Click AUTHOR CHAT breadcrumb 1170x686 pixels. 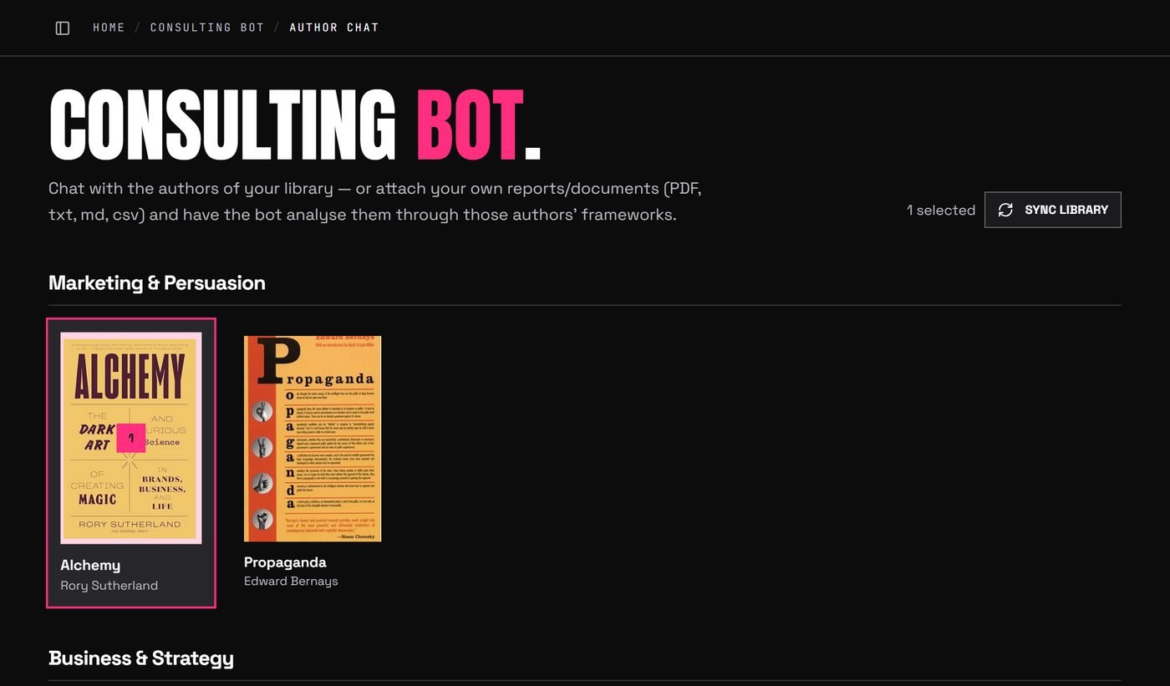click(x=334, y=28)
